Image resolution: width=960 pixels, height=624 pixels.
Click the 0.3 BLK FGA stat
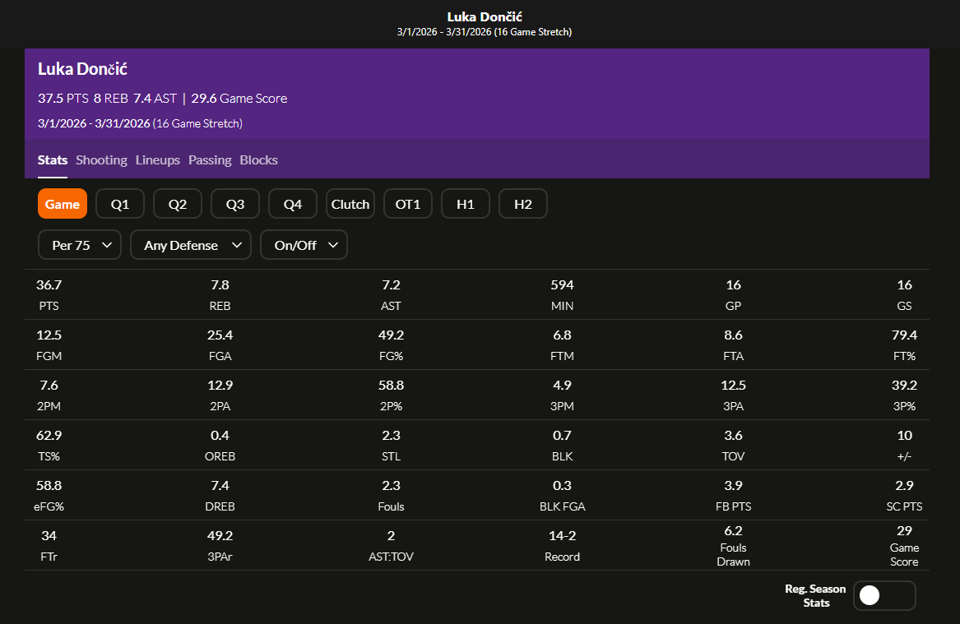click(562, 496)
